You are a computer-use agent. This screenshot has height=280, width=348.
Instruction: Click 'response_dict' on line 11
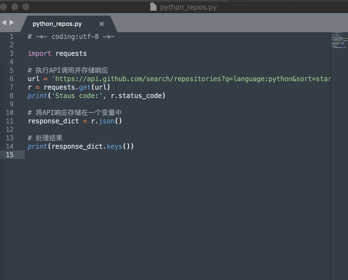tap(53, 121)
